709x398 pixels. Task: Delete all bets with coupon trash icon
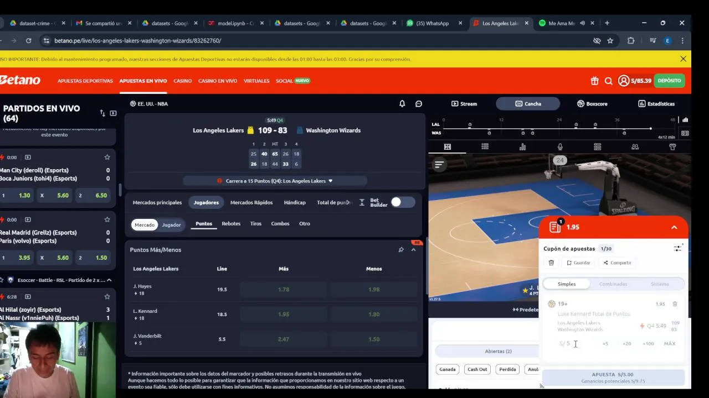point(551,263)
